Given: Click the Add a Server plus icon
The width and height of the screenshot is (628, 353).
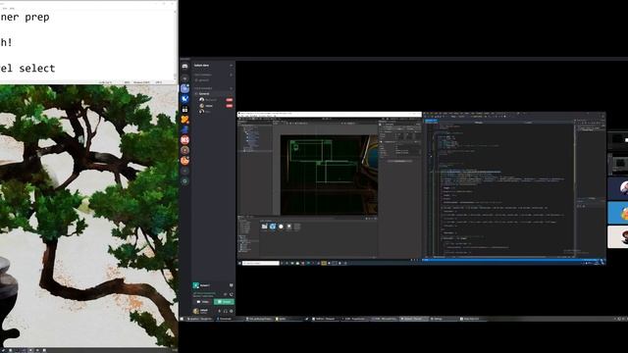Looking at the screenshot, I should click(184, 171).
